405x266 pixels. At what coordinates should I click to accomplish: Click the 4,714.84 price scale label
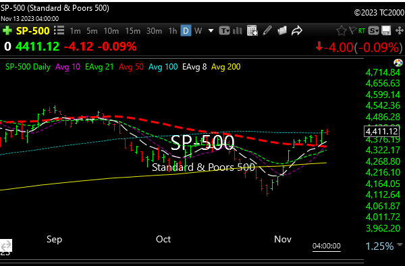point(383,72)
